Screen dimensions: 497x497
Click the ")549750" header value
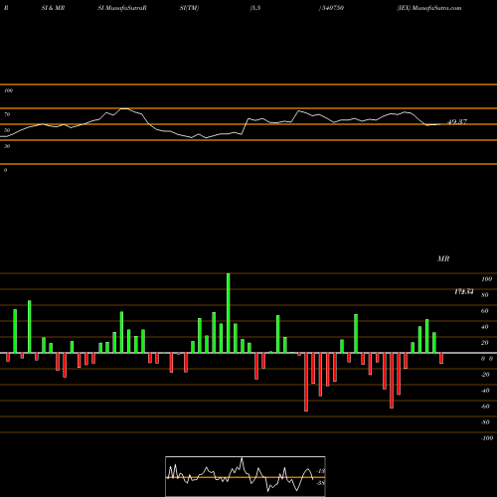tap(331, 8)
